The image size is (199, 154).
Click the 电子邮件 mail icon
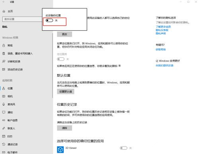coord(4,152)
